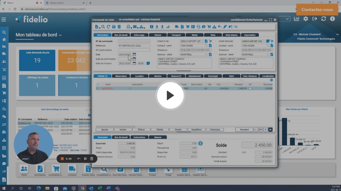
Task: Click the bar chart icon in the dialog toolbar
Action: click(x=168, y=27)
